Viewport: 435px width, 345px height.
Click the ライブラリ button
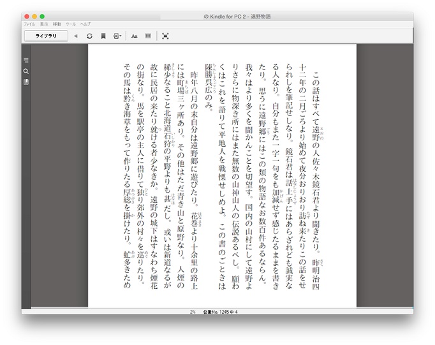point(46,36)
